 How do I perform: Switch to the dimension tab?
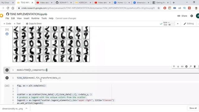141,2
